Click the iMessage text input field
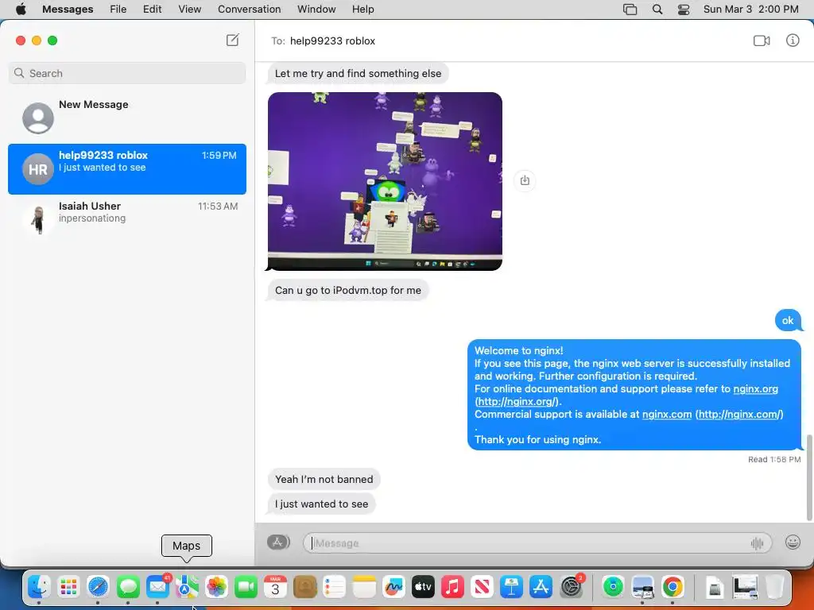This screenshot has height=610, width=814. click(537, 543)
